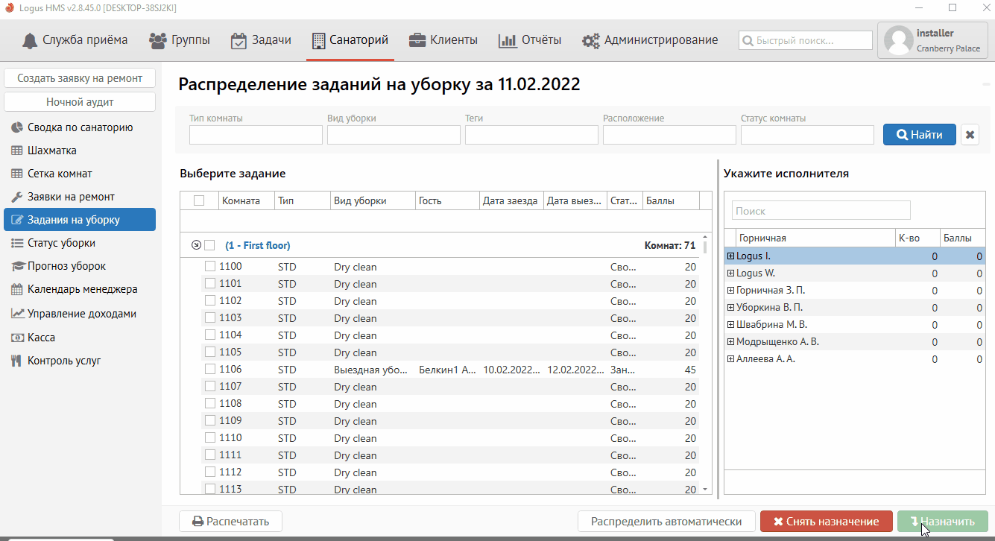Switch to the Клиенты tab
Viewport: 995px width, 541px height.
(443, 40)
